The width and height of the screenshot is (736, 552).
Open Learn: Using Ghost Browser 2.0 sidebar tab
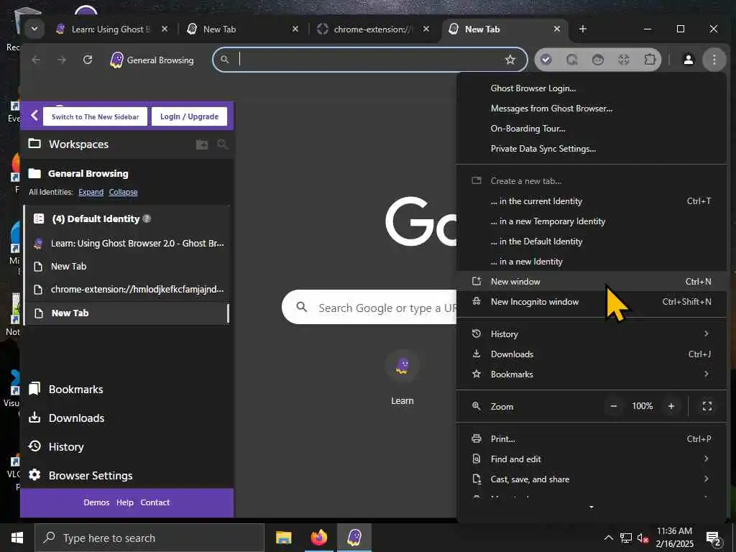[128, 243]
